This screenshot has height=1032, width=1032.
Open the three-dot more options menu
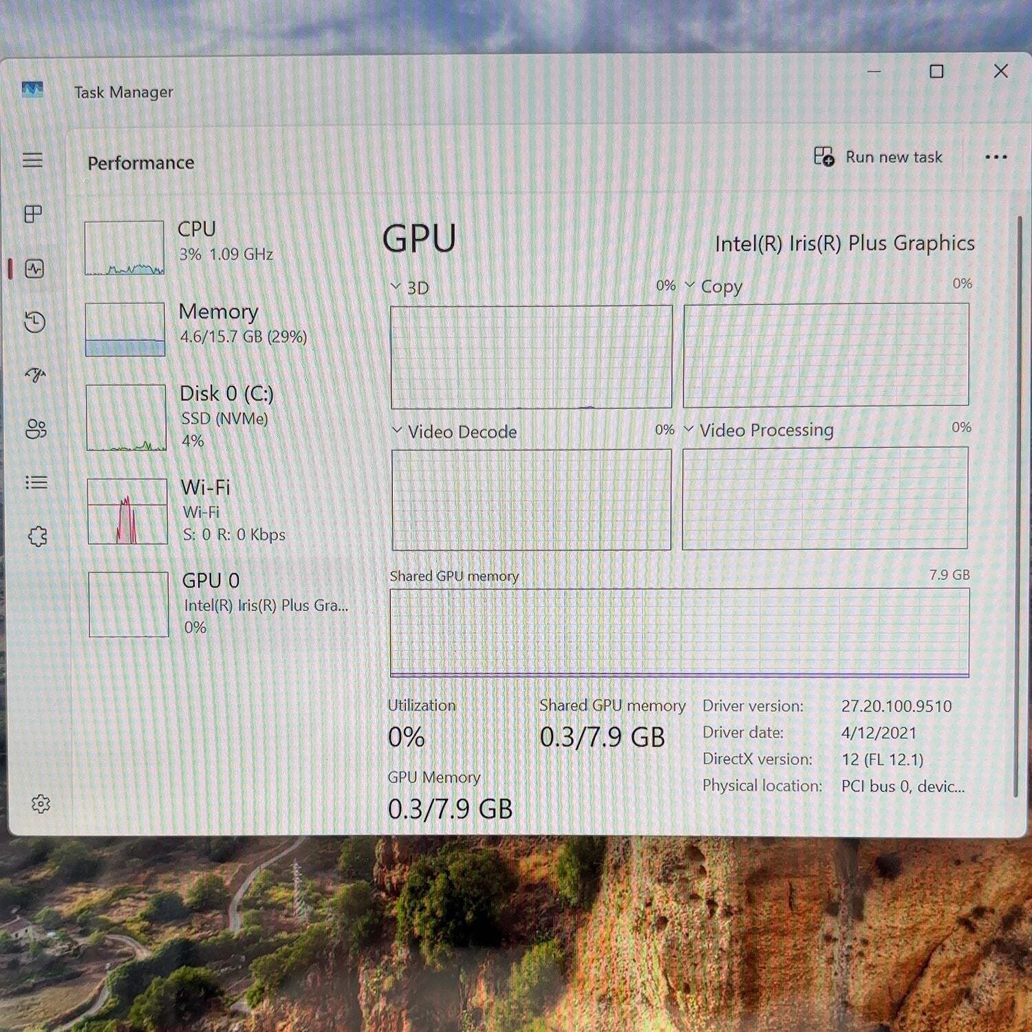coord(996,157)
